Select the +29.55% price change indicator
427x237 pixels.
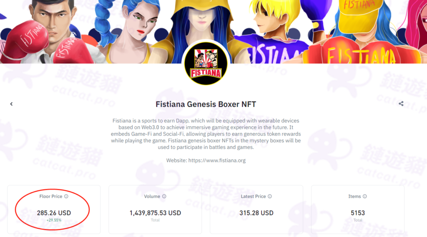(54, 220)
